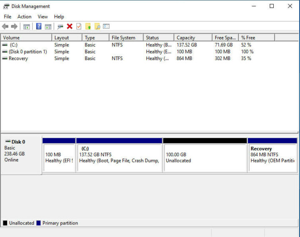This screenshot has width=300, height=237.
Task: Select the (C:) volume row in the list
Action: (x=14, y=45)
